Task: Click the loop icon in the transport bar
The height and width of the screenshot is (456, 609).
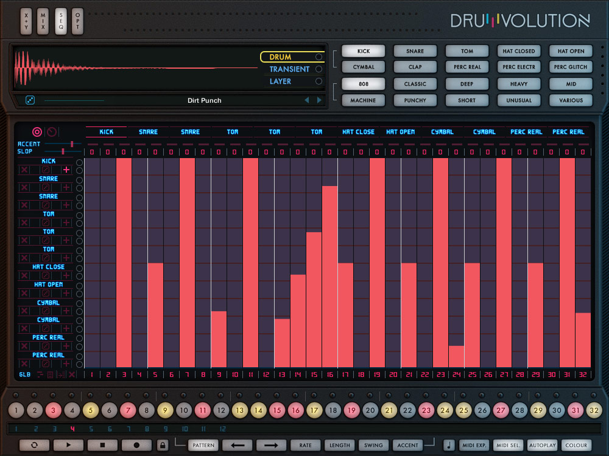Action: pyautogui.click(x=35, y=445)
